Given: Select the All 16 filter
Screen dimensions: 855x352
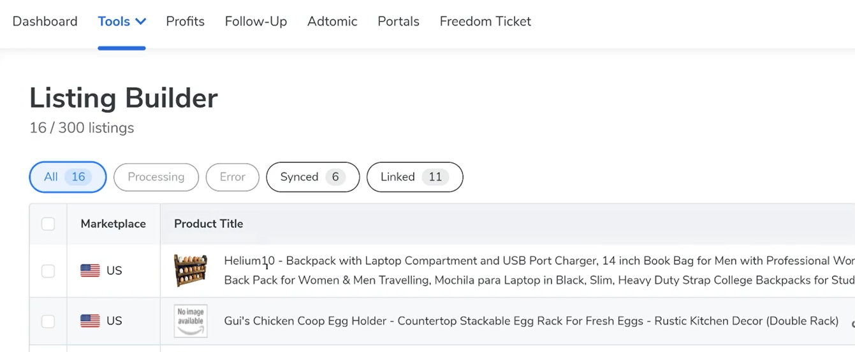Looking at the screenshot, I should [x=68, y=177].
